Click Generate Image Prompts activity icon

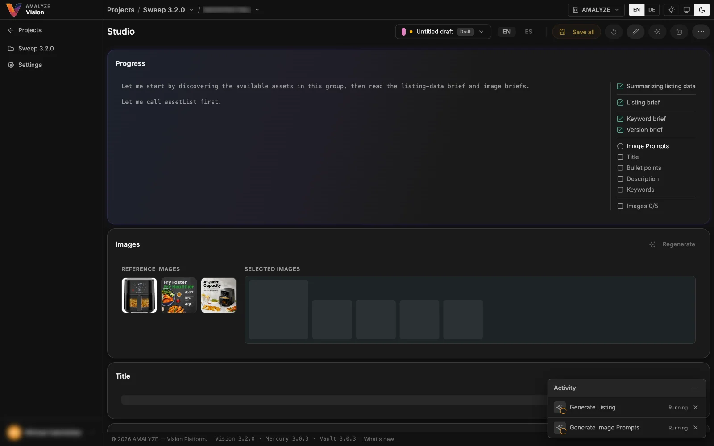(x=560, y=428)
